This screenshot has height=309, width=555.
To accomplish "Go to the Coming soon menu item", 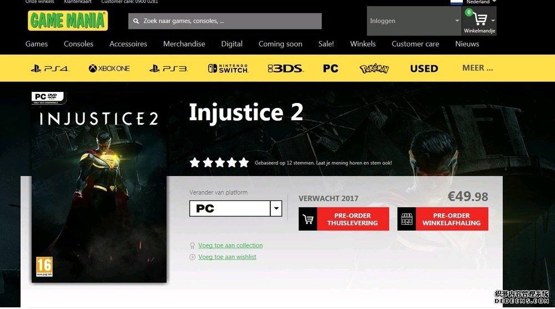I will (x=280, y=44).
